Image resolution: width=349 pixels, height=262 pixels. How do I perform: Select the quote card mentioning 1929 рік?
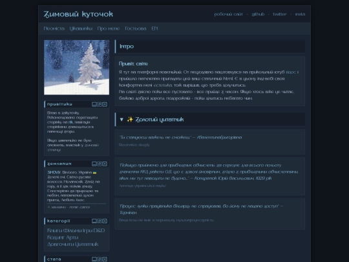pyautogui.click(x=209, y=176)
